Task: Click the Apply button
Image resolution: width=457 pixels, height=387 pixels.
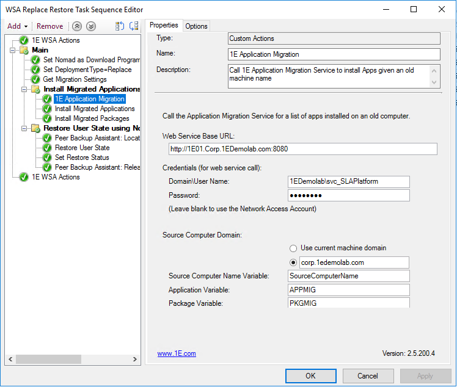Action: tap(425, 376)
